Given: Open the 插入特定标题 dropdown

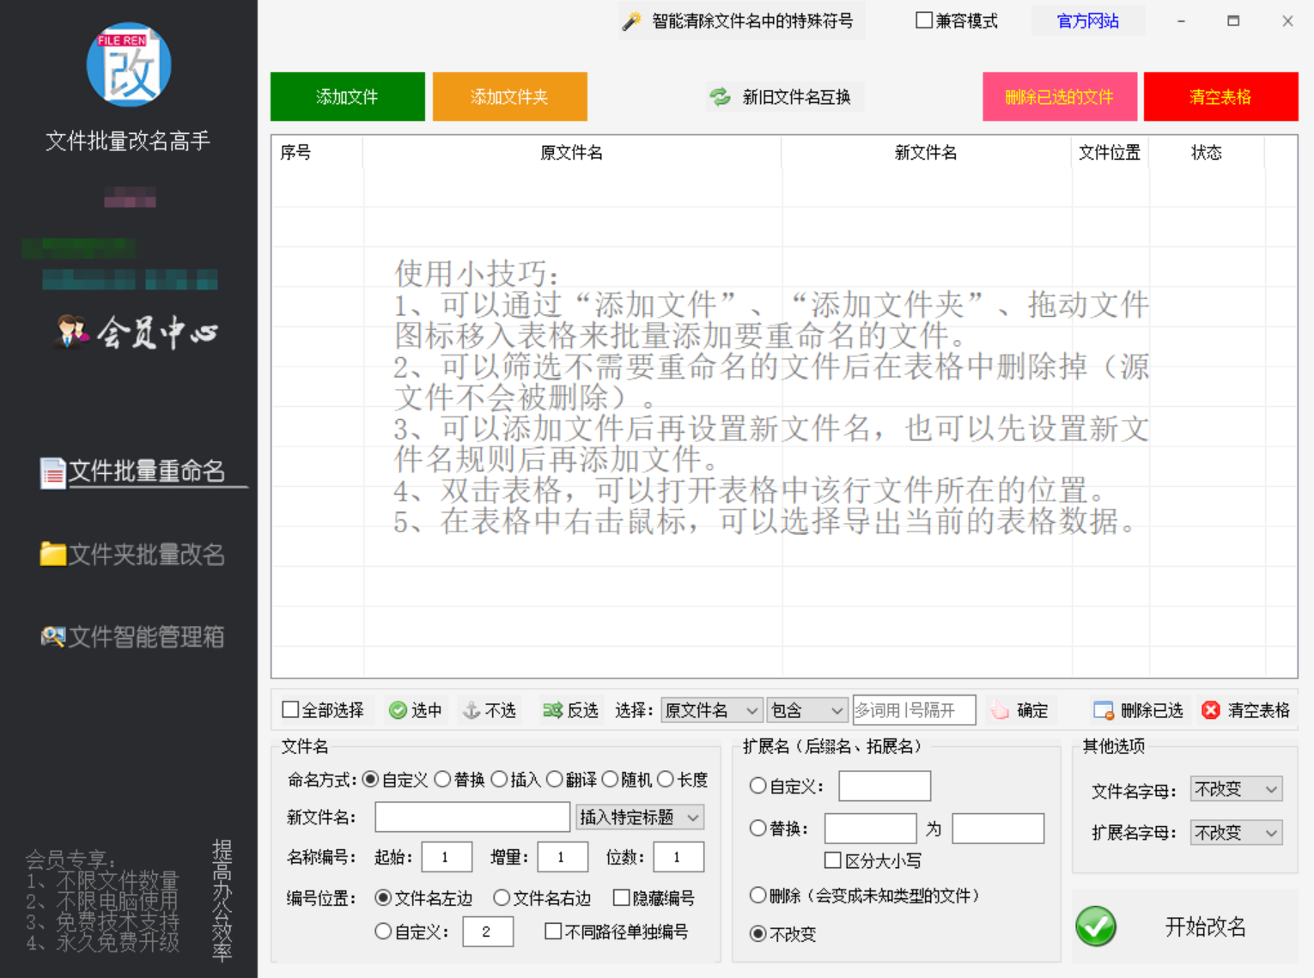Looking at the screenshot, I should (x=639, y=817).
